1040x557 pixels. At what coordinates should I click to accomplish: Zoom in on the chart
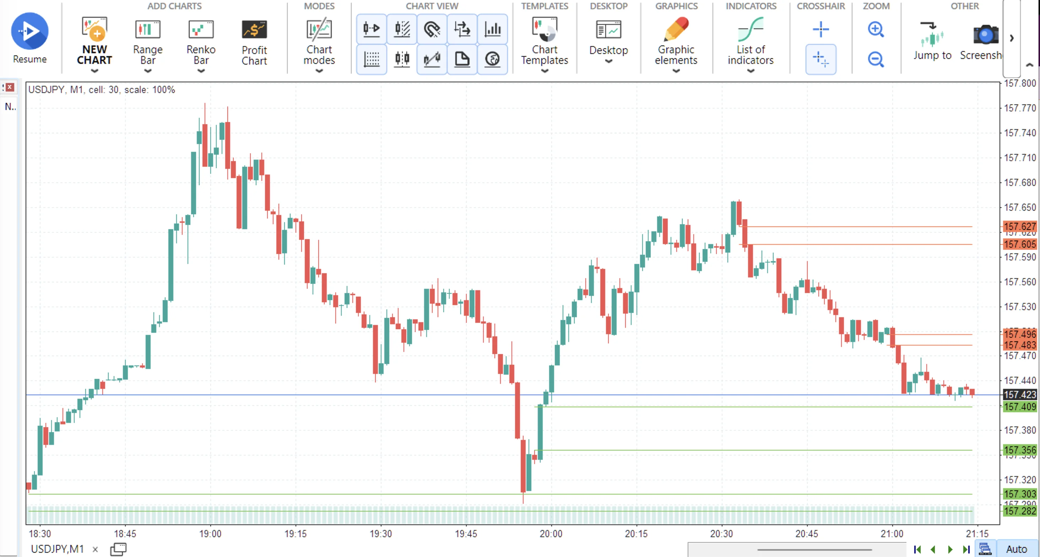pos(876,29)
